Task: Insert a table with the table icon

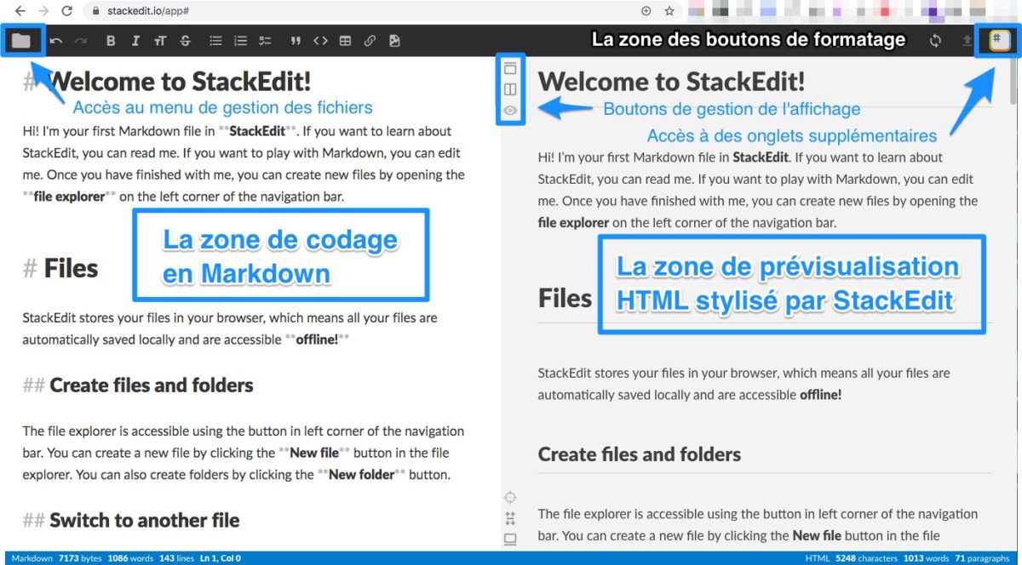Action: (x=345, y=39)
